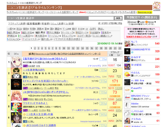
Task: Open thumbnail of the BFBC2 broadcast
Action: coord(16,96)
